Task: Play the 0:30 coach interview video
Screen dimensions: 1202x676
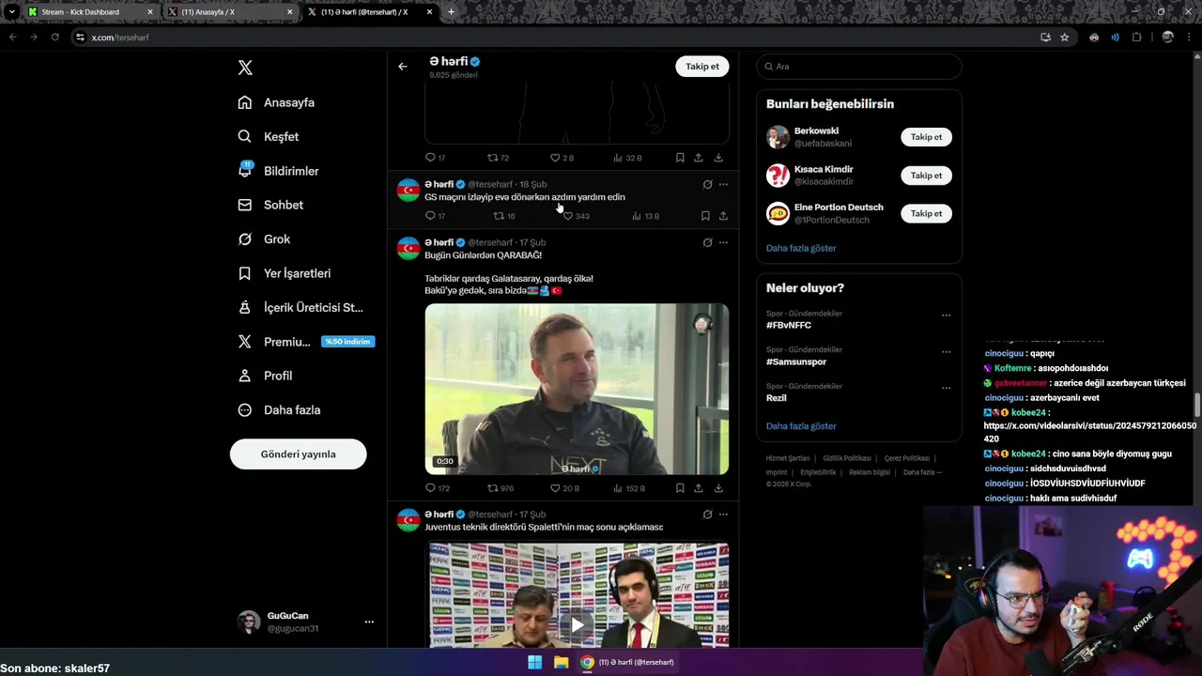Action: (x=577, y=389)
